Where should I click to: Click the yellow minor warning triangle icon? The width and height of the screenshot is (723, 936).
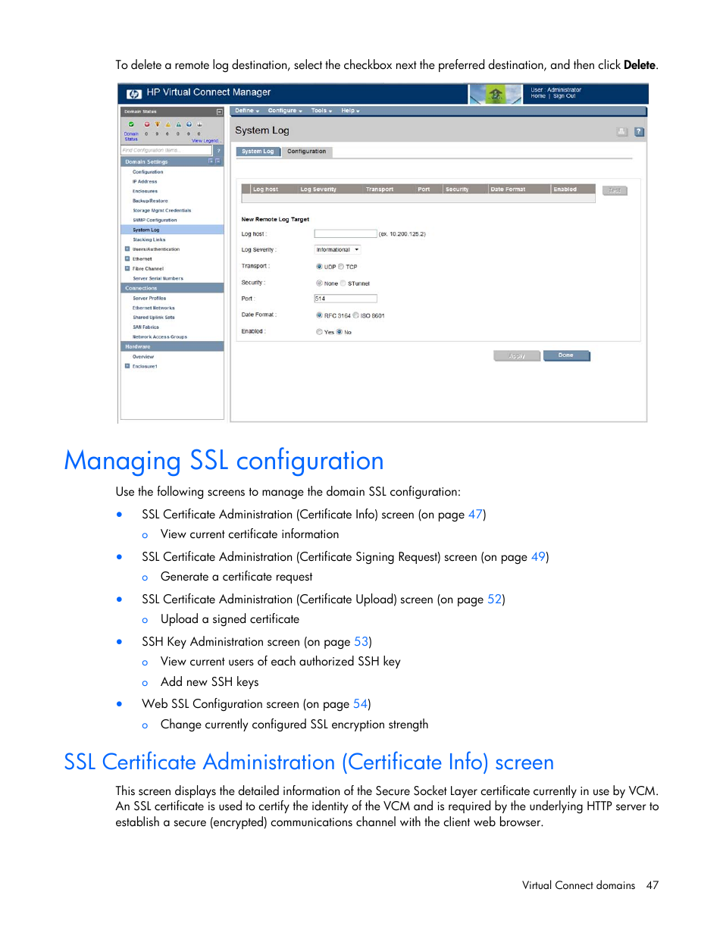pyautogui.click(x=168, y=124)
